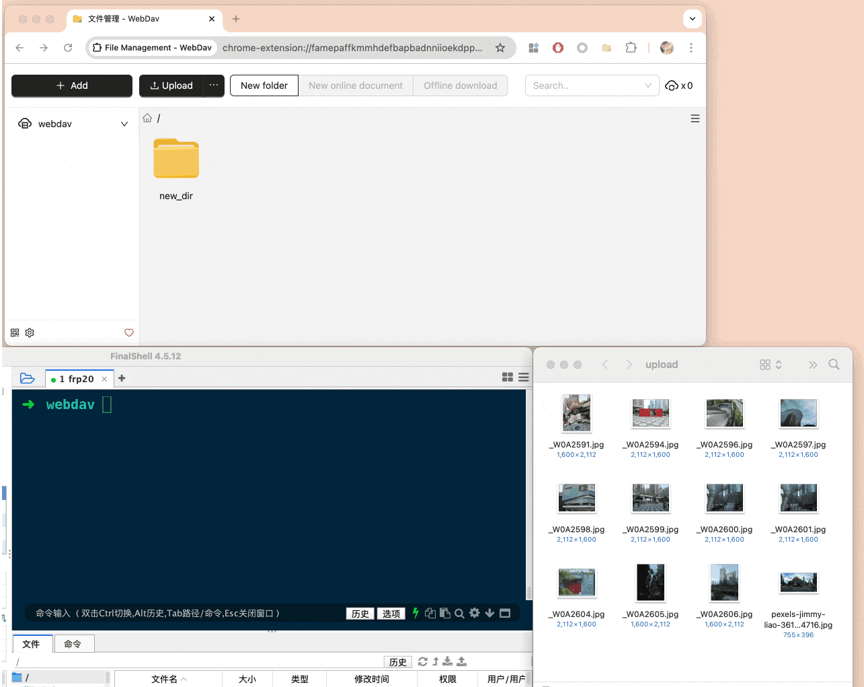This screenshot has height=687, width=864.
Task: Open the Search box dropdown arrow
Action: 647,85
